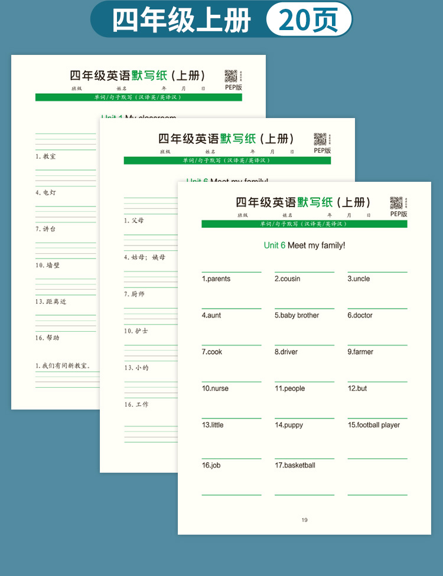The image size is (443, 576).
Task: Select the word 2.cousin
Action: (287, 279)
